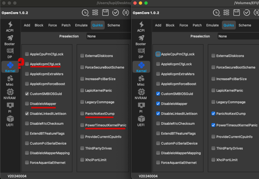Click the list database icon in left window toolbar
This screenshot has height=179, width=259.
tap(95, 13)
